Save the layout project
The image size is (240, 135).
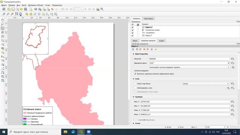click(4, 9)
